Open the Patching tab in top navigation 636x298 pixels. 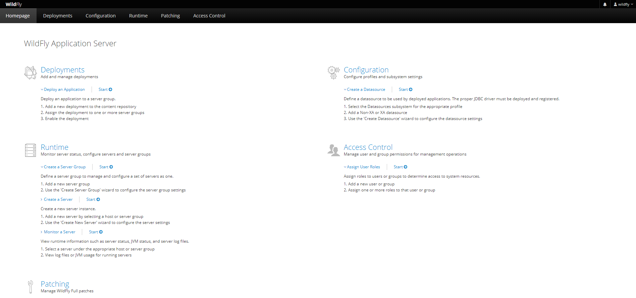coord(170,16)
